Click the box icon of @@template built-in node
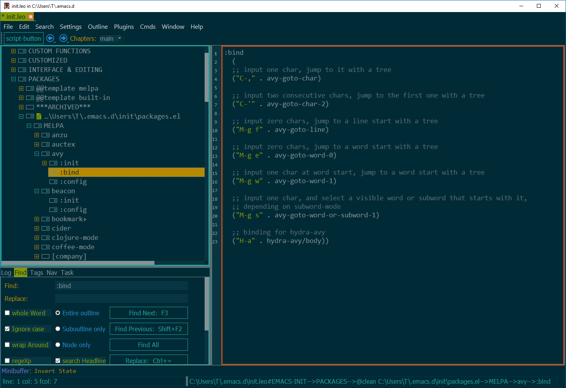The height and width of the screenshot is (388, 566). pos(30,98)
